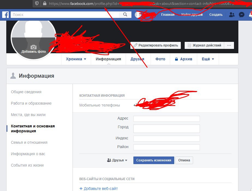This screenshot has height=191, width=252.
Task: Click the plus icon next to Добавьте веб-сайт
Action: pos(81,189)
